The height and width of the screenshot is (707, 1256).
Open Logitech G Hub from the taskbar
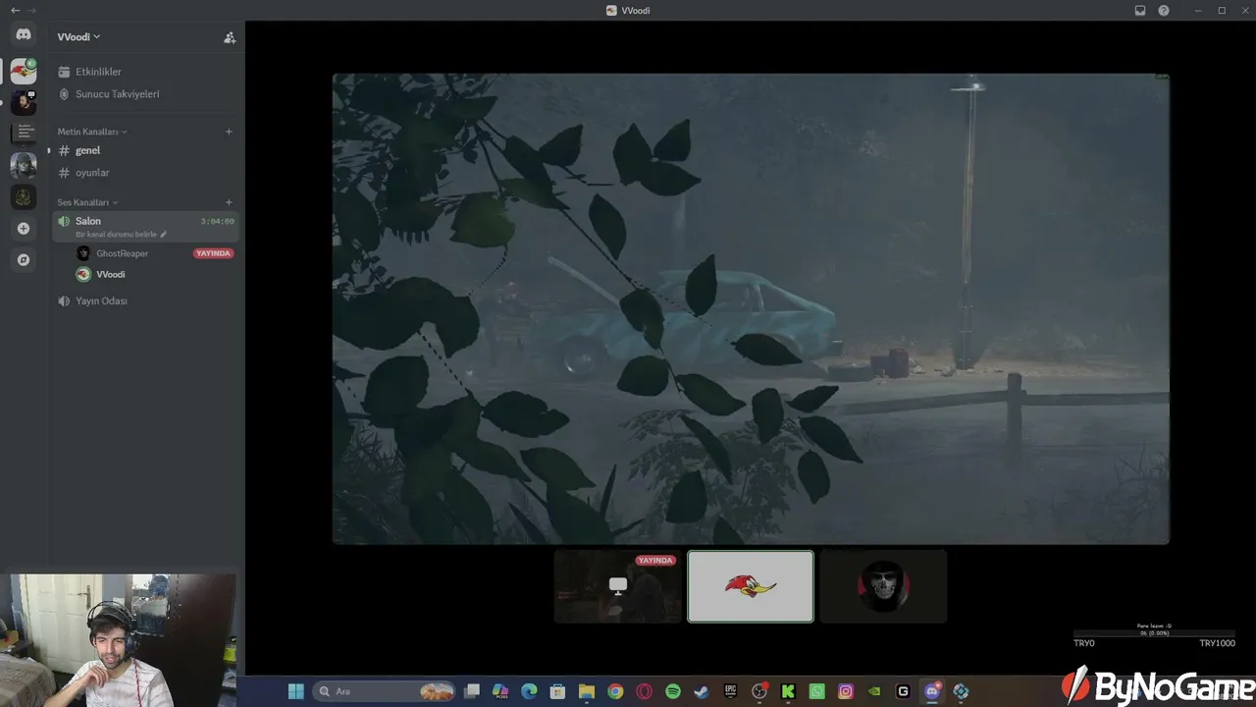point(903,691)
